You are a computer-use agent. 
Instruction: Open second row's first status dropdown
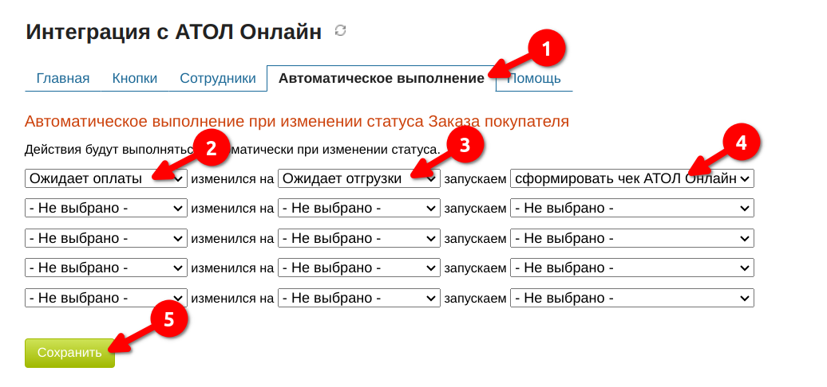[x=106, y=208]
